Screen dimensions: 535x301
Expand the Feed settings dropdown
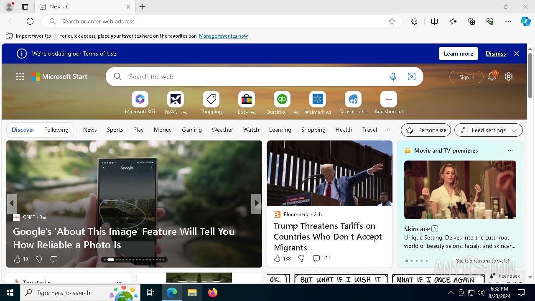(489, 130)
